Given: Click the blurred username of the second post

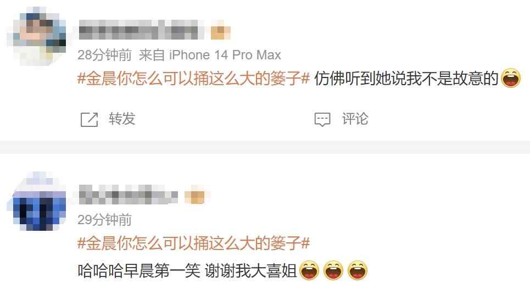Looking at the screenshot, I should click(x=128, y=195).
